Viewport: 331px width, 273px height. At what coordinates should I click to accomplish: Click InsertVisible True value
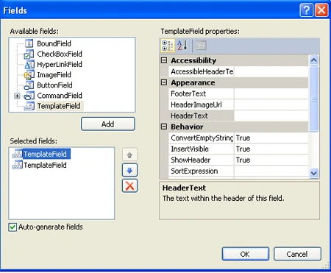(271, 149)
